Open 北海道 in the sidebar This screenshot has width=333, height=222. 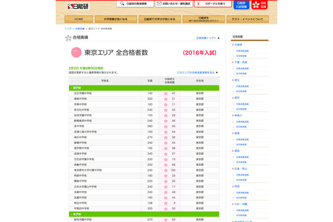coord(238,45)
